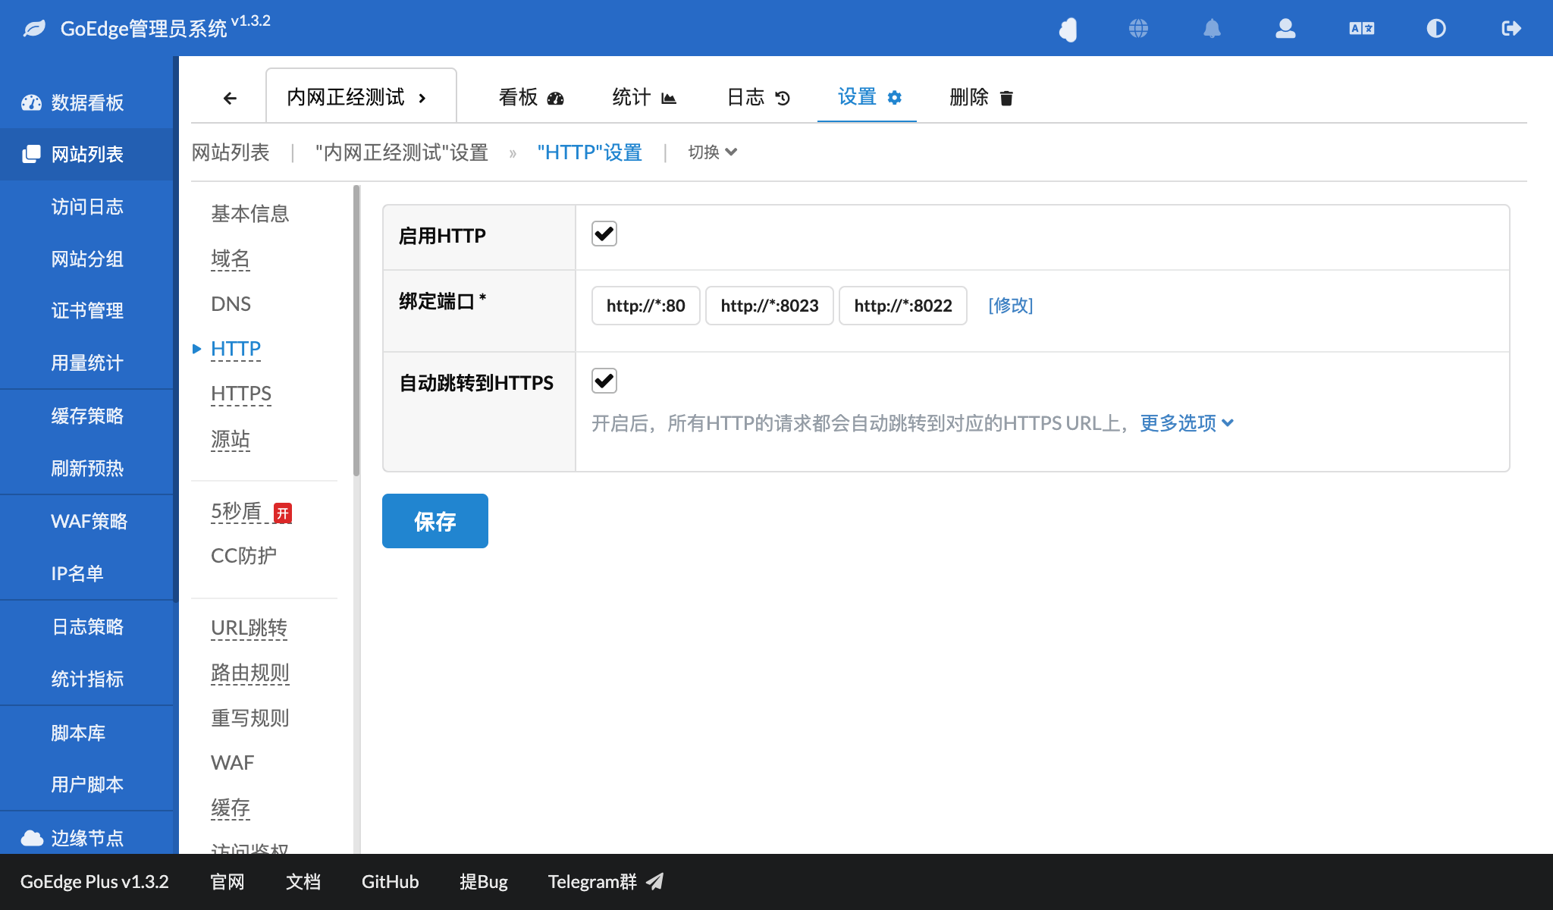Open 缓存策略 in the sidebar
The width and height of the screenshot is (1553, 910).
[87, 416]
